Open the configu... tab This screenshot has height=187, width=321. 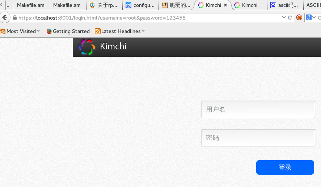click(140, 5)
